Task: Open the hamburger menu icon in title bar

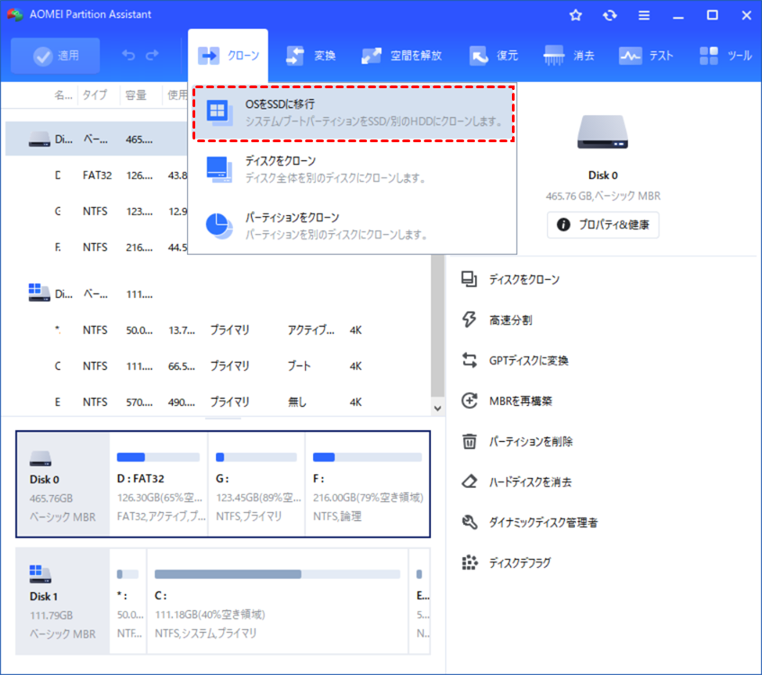Action: tap(644, 15)
